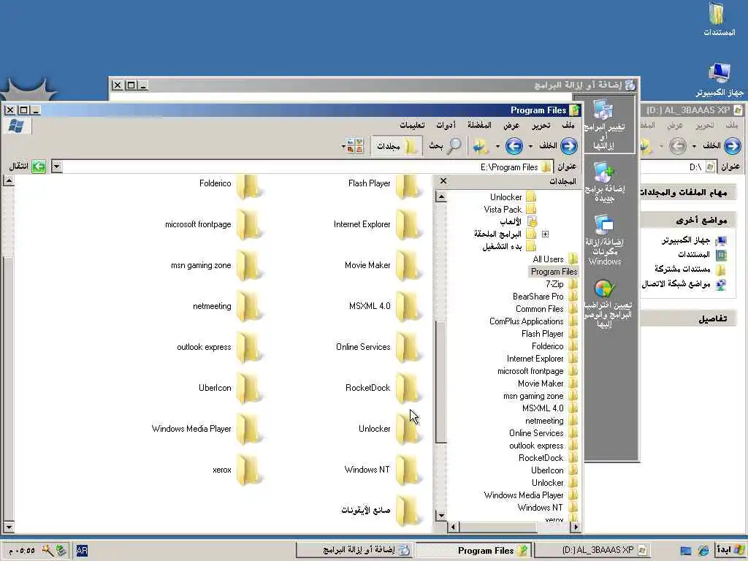This screenshot has width=748, height=561.
Task: Click the E:\Program Files address field
Action: 308,167
